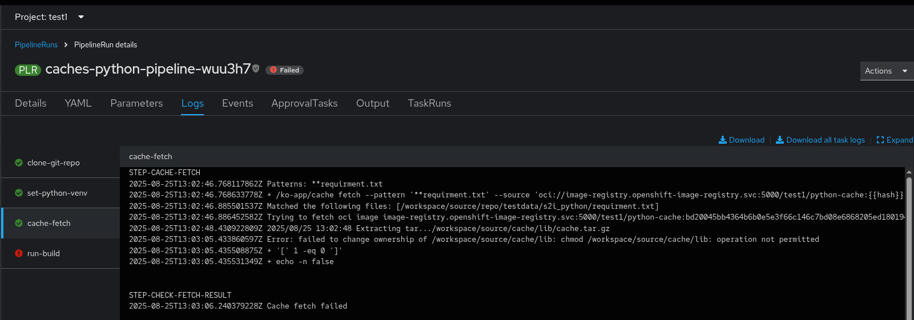Select the run-build task logs
914x320 pixels.
43,253
